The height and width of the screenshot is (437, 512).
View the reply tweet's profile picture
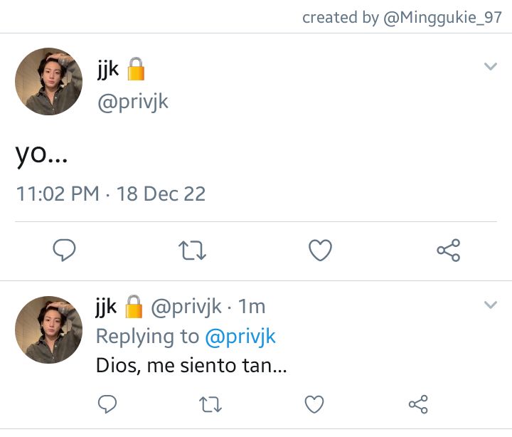click(48, 330)
